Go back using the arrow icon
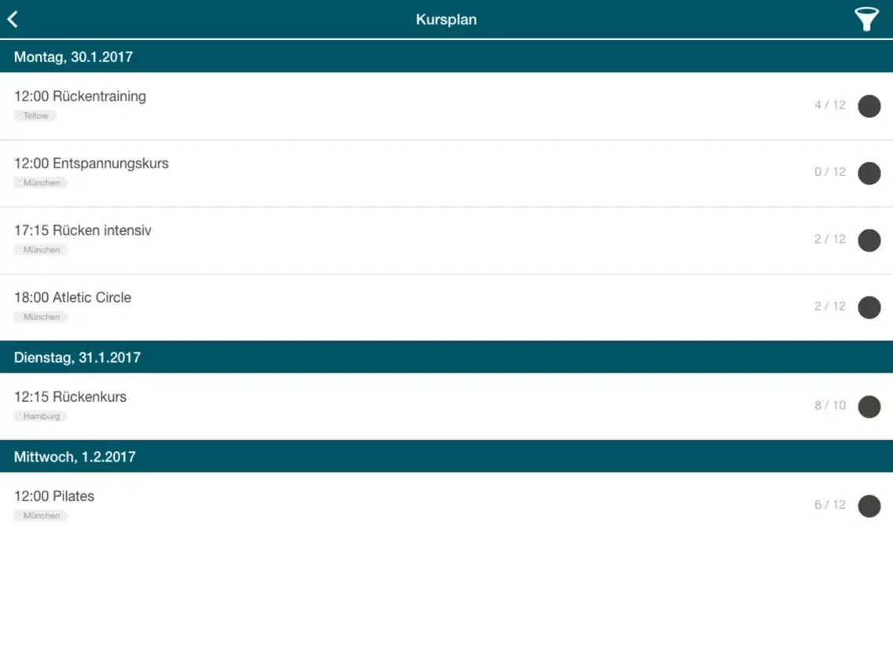893x670 pixels. pyautogui.click(x=13, y=19)
